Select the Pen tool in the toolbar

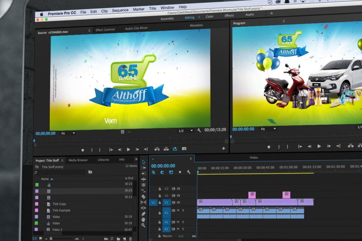click(x=143, y=214)
